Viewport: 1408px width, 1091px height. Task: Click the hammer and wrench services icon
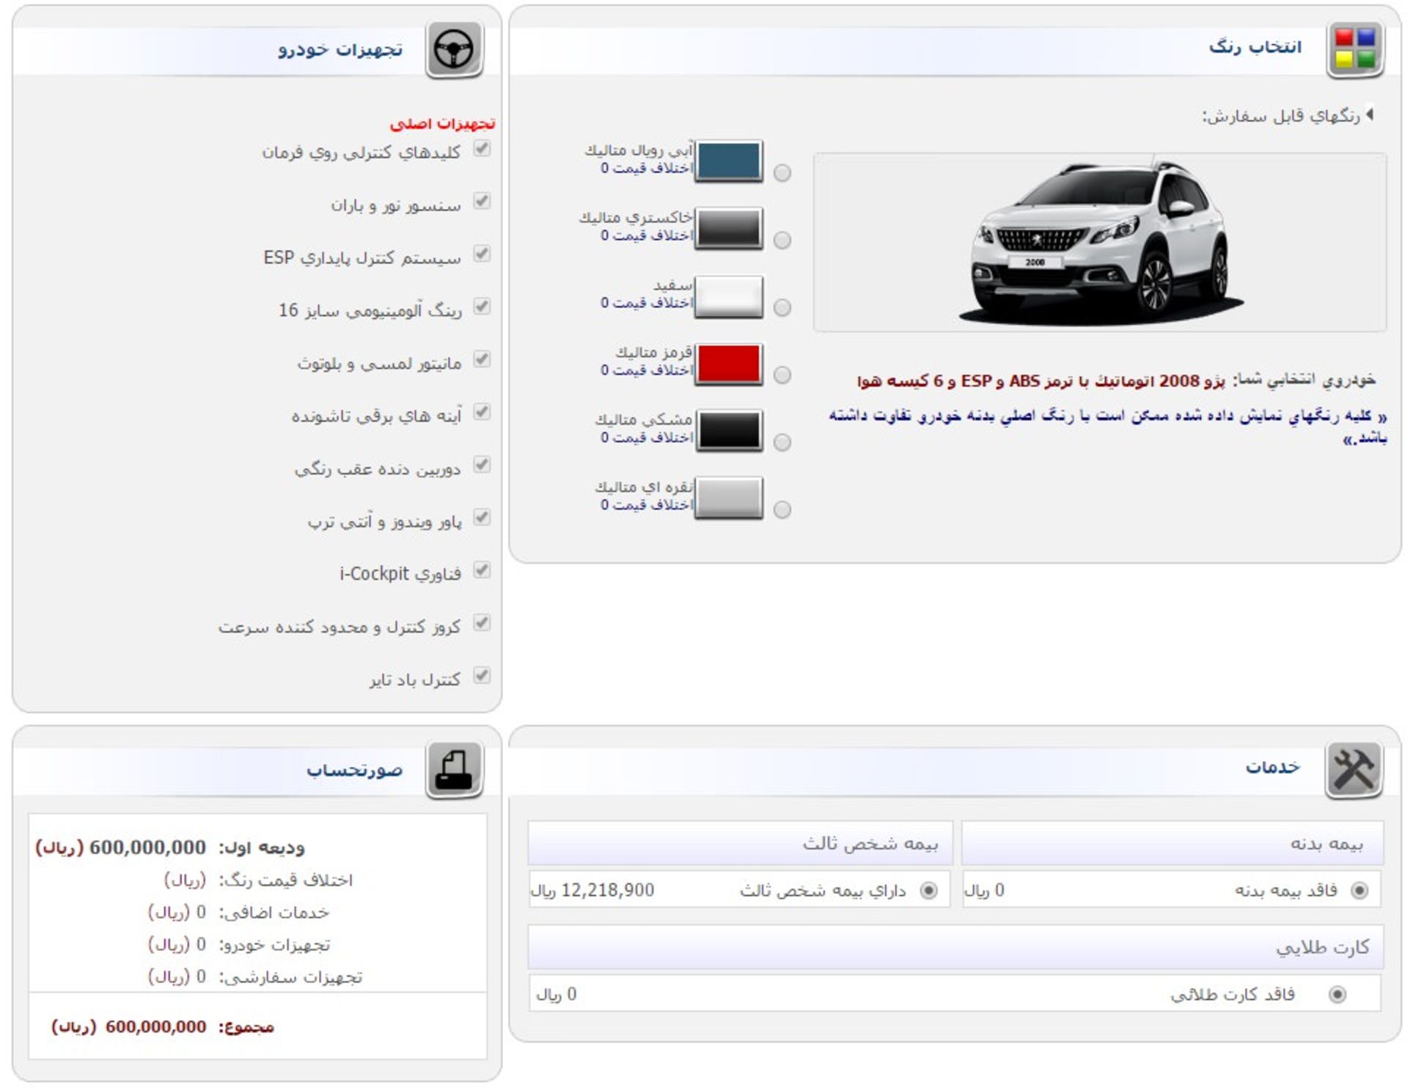coord(1353,769)
